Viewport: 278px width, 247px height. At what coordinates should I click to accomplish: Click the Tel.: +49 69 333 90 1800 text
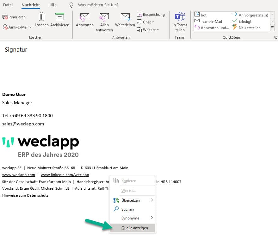point(28,116)
